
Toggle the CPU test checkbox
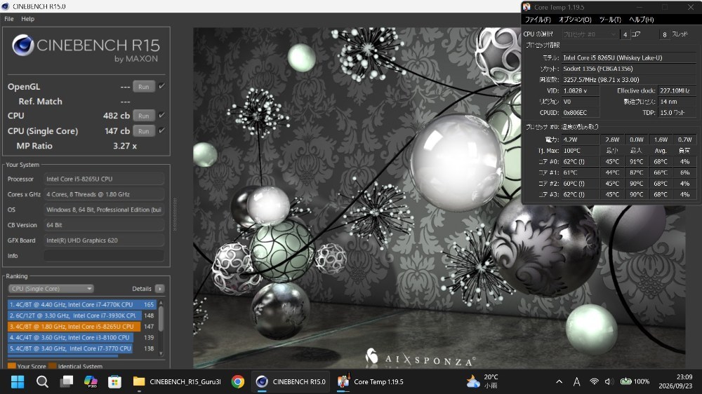pyautogui.click(x=161, y=115)
